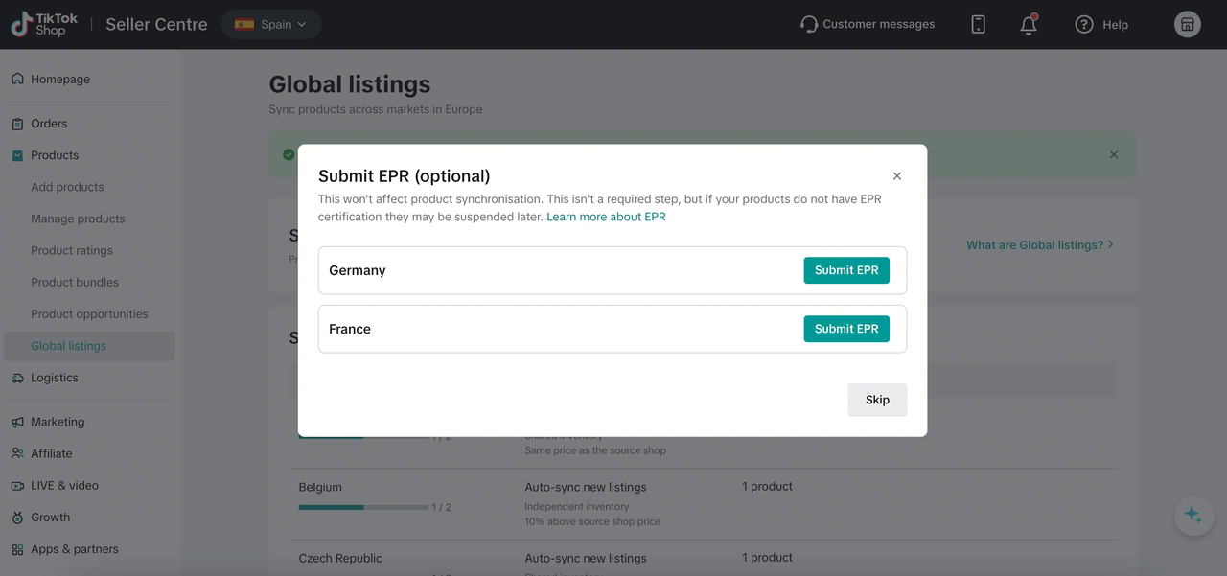Submit EPR for France
The image size is (1227, 576).
846,329
